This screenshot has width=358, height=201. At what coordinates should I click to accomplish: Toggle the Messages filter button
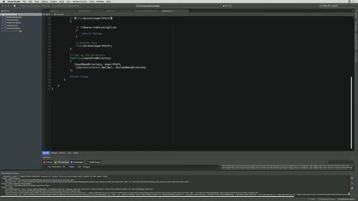(x=77, y=162)
